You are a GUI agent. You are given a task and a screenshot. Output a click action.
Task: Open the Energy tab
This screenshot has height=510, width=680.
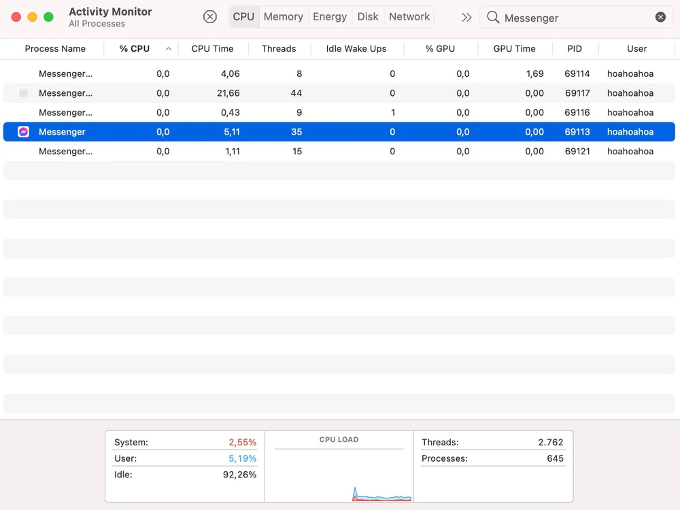point(330,17)
